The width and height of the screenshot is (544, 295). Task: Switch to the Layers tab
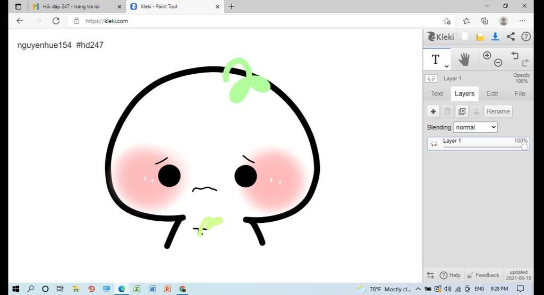[464, 93]
